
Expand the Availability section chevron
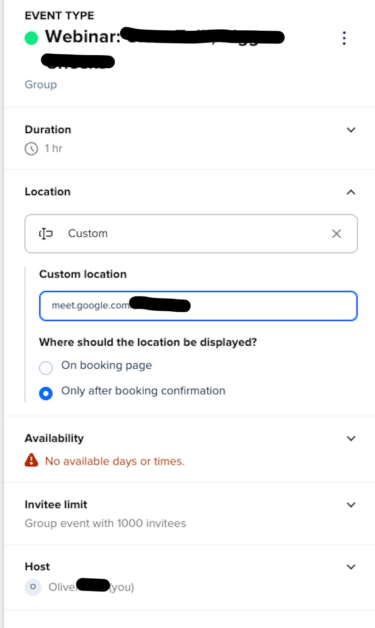[x=351, y=439]
